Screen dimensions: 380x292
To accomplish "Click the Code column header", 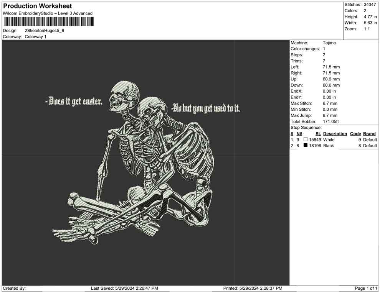I will click(355, 134).
